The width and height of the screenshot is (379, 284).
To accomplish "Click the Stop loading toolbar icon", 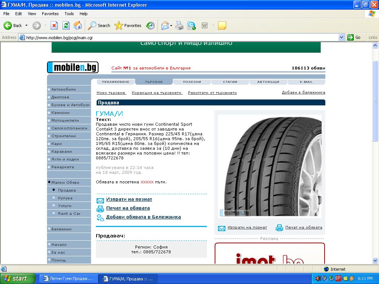I will [54, 26].
